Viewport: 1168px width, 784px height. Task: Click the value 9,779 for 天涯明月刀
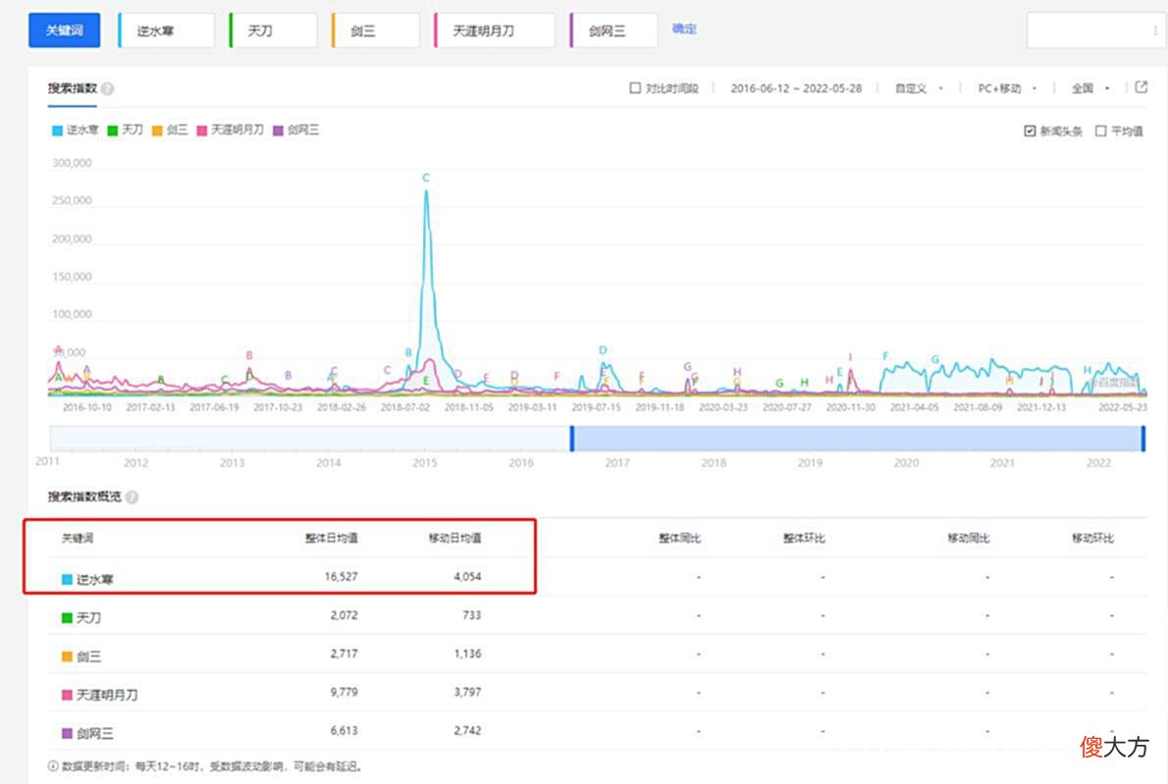(344, 692)
